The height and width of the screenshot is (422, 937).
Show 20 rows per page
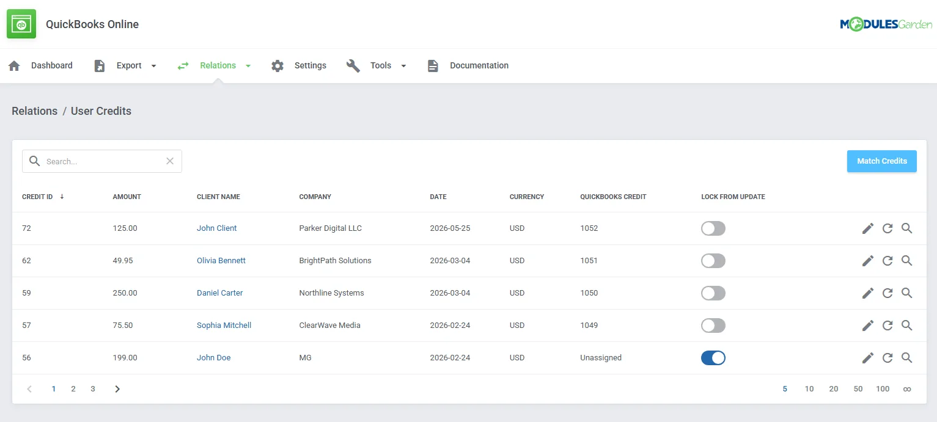834,389
